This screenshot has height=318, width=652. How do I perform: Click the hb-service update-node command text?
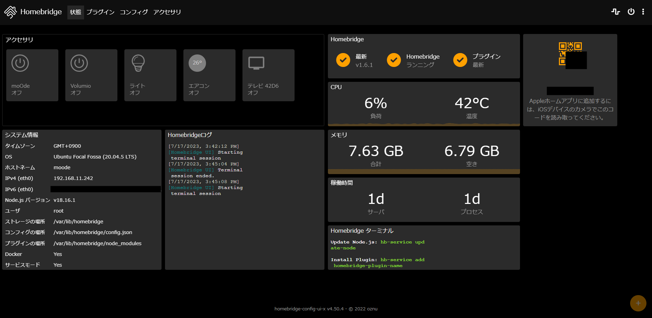(x=378, y=245)
